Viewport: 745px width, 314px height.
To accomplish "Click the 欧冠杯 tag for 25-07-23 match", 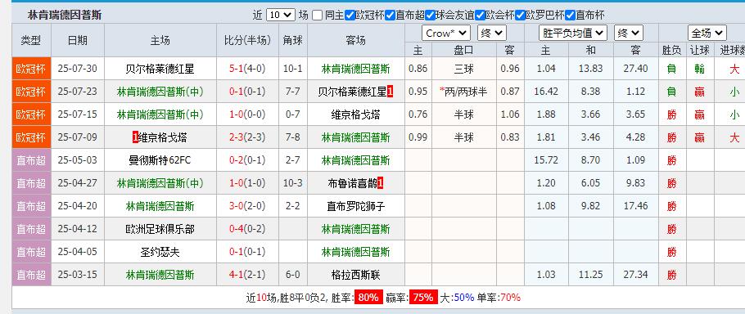I will (31, 92).
